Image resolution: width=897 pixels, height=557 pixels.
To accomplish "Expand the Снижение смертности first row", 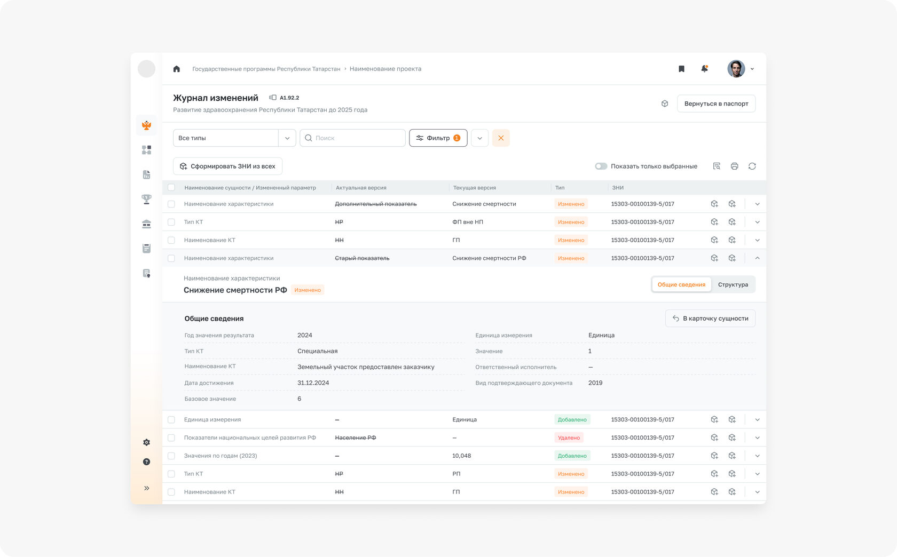I will click(757, 204).
